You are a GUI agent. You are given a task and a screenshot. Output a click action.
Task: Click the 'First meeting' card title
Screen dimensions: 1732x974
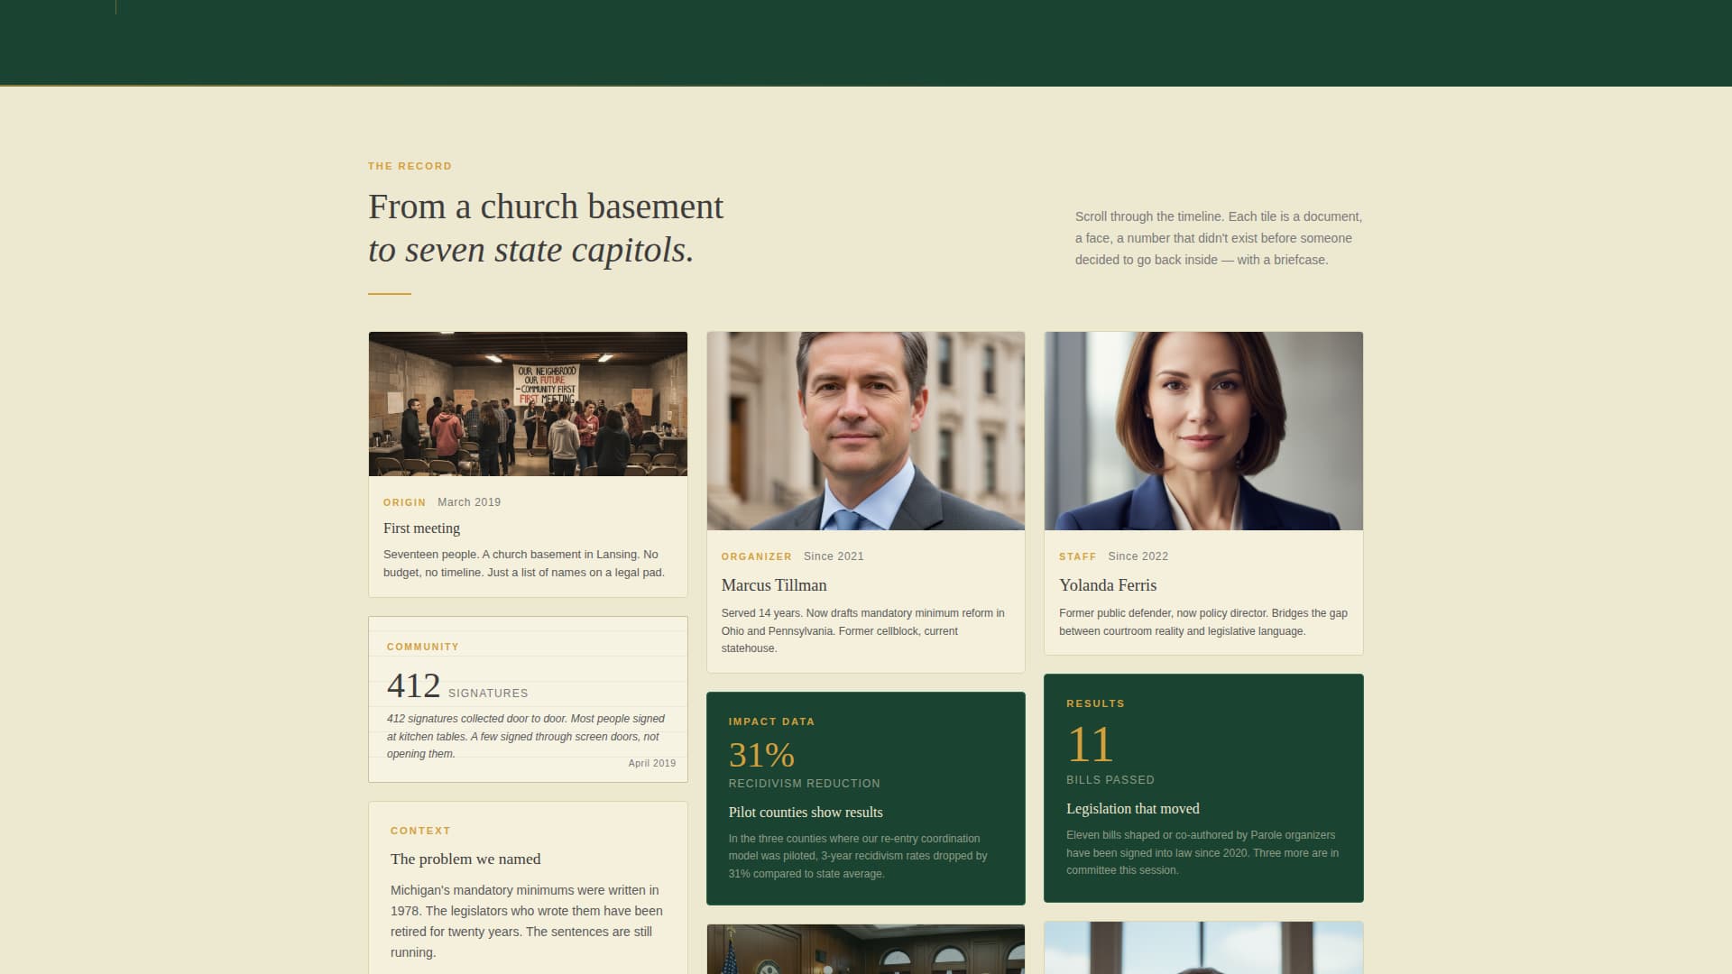pyautogui.click(x=420, y=528)
